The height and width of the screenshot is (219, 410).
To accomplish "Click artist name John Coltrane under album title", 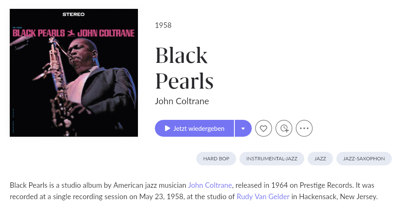I will 182,101.
